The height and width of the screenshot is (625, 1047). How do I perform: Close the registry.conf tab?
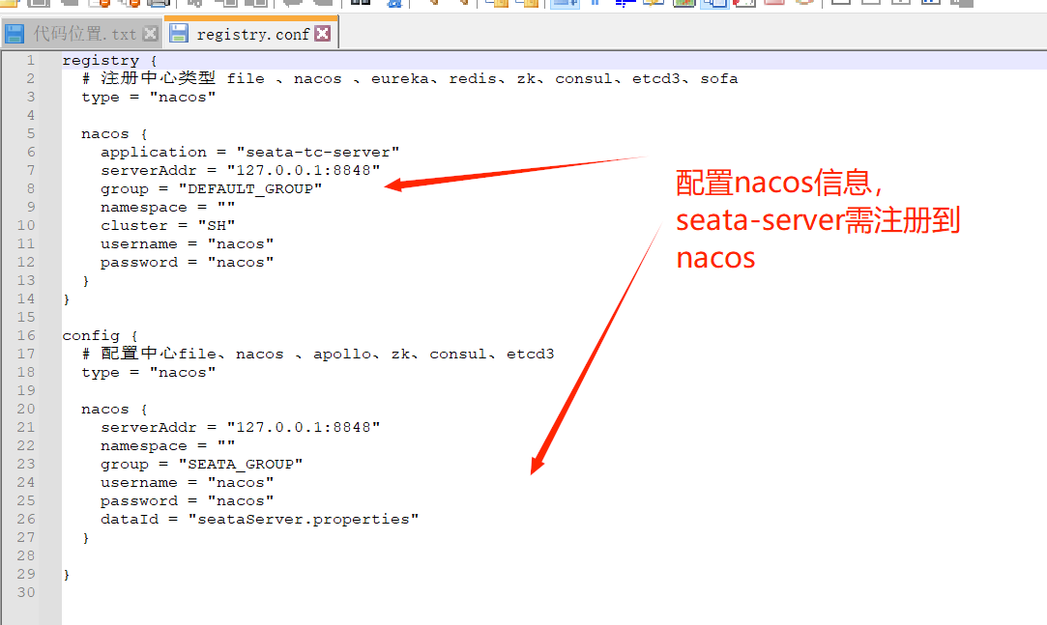click(323, 34)
